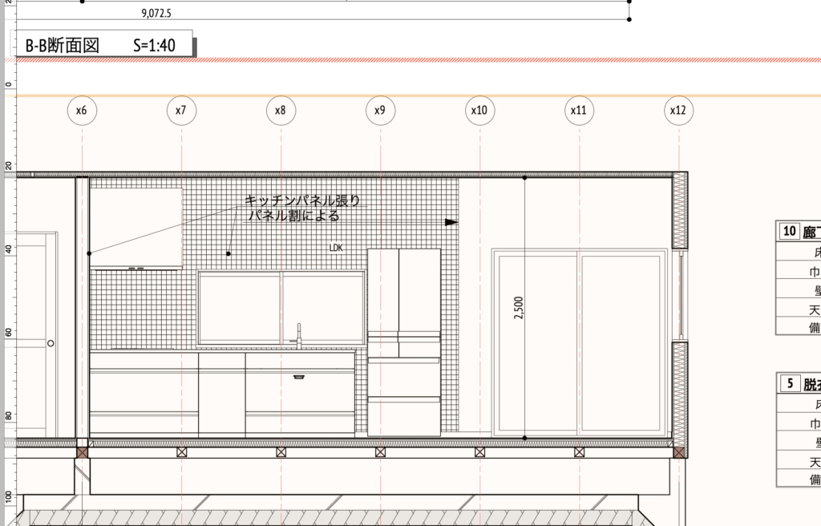Click the round door knob on left door
The width and height of the screenshot is (821, 526).
pyautogui.click(x=51, y=343)
